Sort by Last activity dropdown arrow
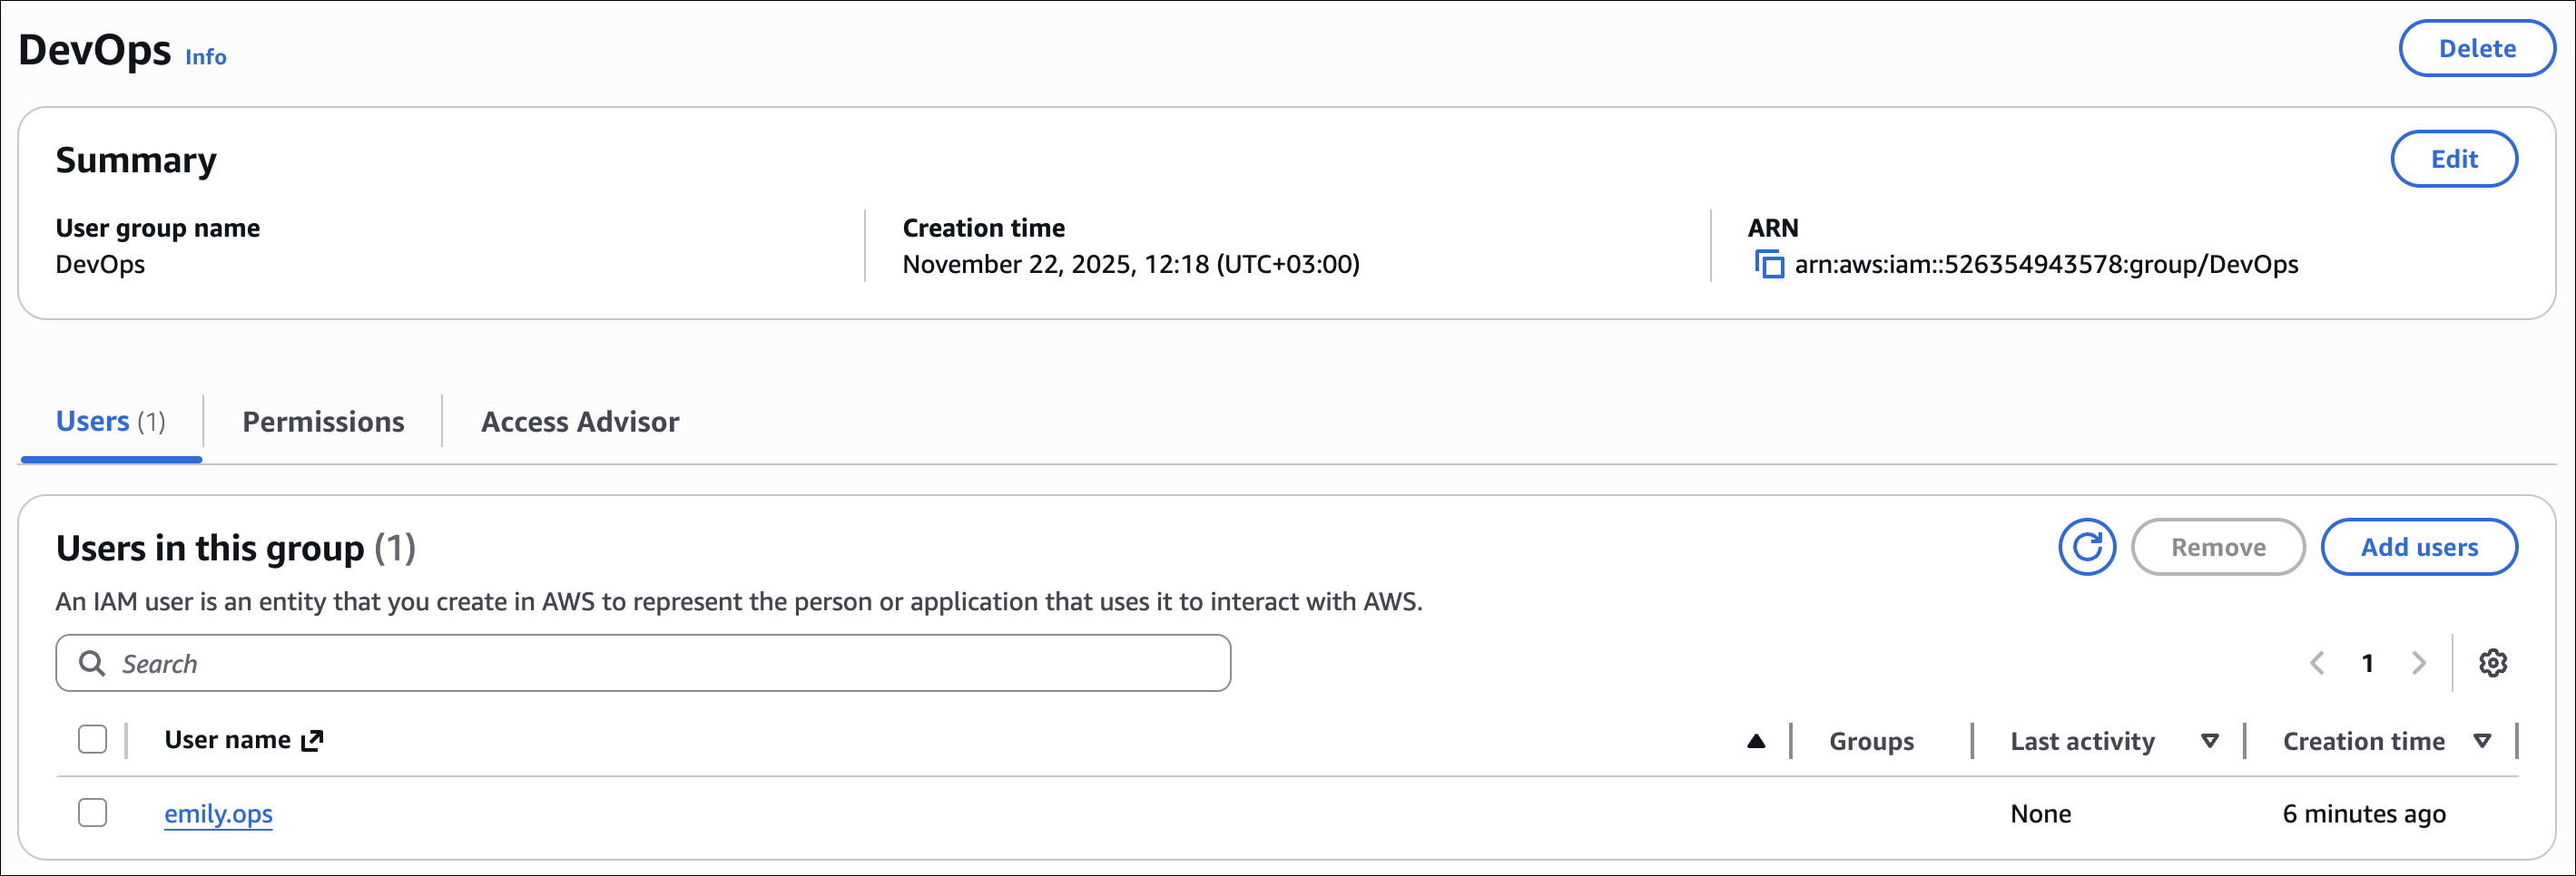Image resolution: width=2576 pixels, height=876 pixels. click(x=2210, y=741)
